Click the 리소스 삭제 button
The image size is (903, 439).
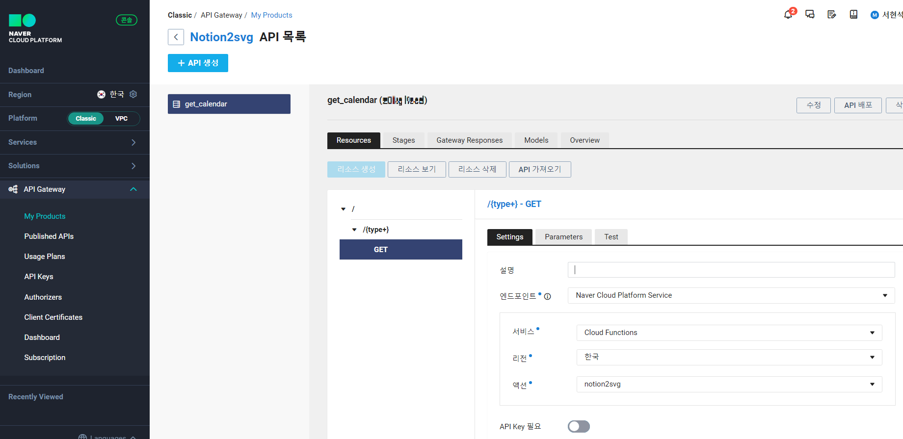pyautogui.click(x=478, y=169)
